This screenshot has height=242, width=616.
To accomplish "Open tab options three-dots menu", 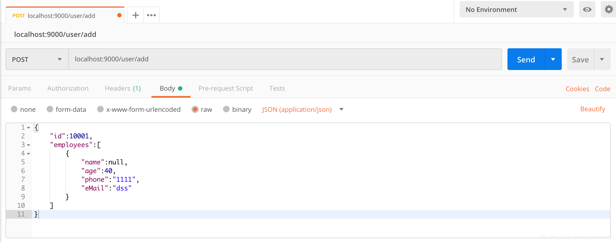I will click(151, 15).
